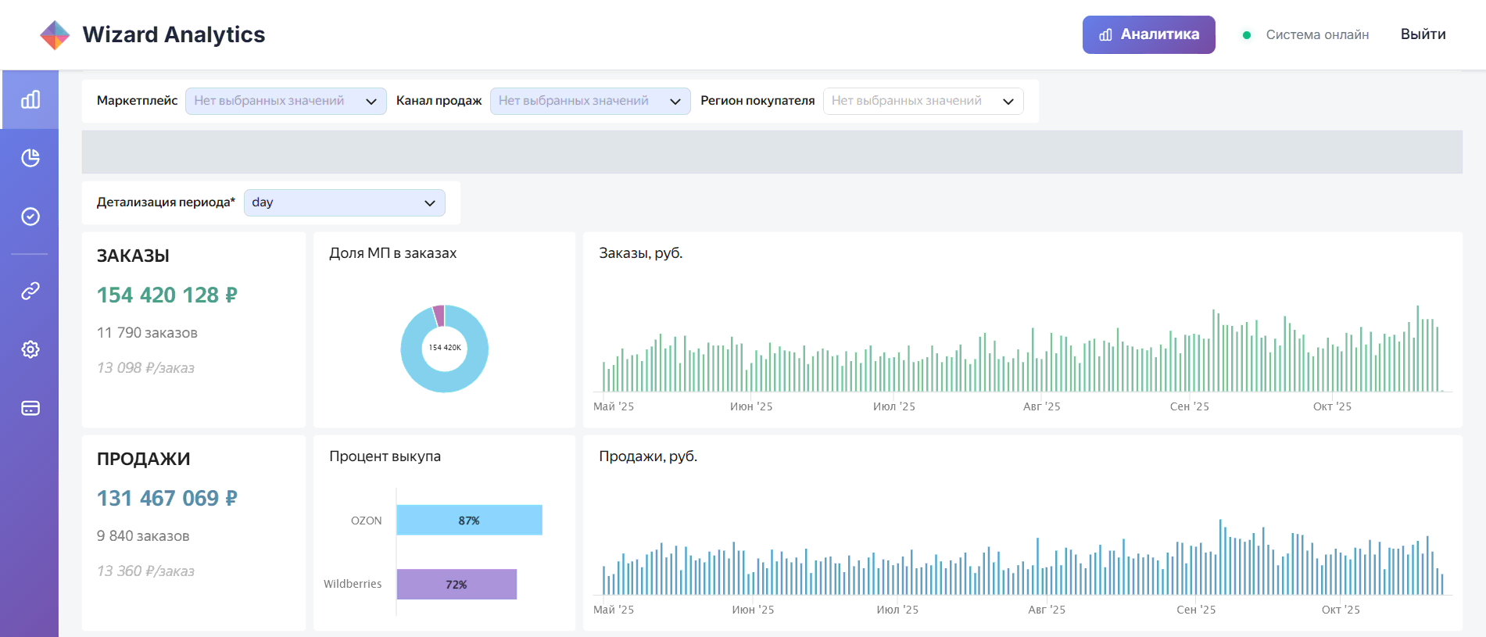Screen dimensions: 1486x637
Task: Open the bar chart dashboard sidebar icon
Action: (x=30, y=99)
